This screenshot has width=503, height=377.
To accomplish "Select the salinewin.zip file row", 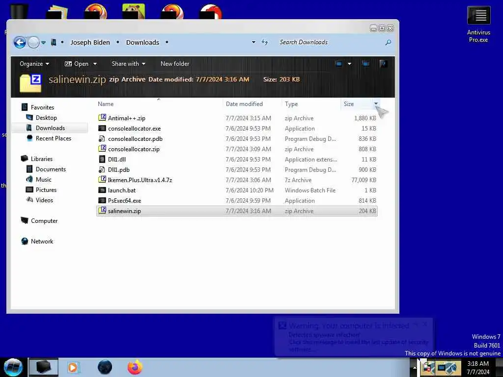I will point(237,211).
